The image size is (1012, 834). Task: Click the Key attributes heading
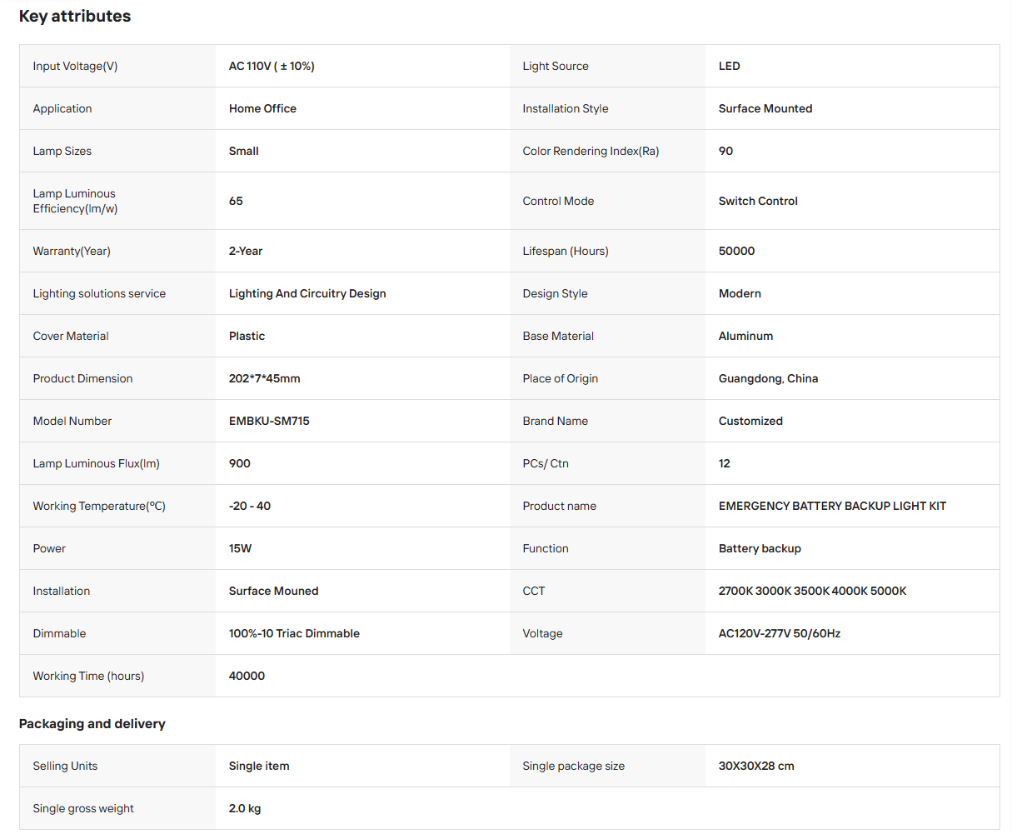[75, 16]
